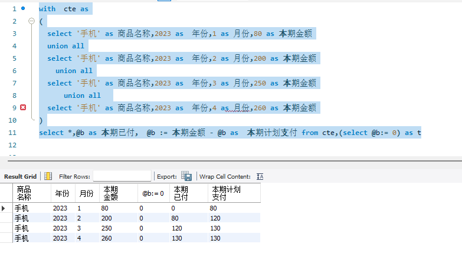Click the Result Grid view icon
This screenshot has width=462, height=260.
pos(48,176)
